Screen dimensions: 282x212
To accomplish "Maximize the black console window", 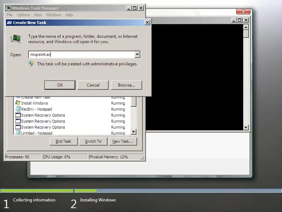I will pos(239,20).
